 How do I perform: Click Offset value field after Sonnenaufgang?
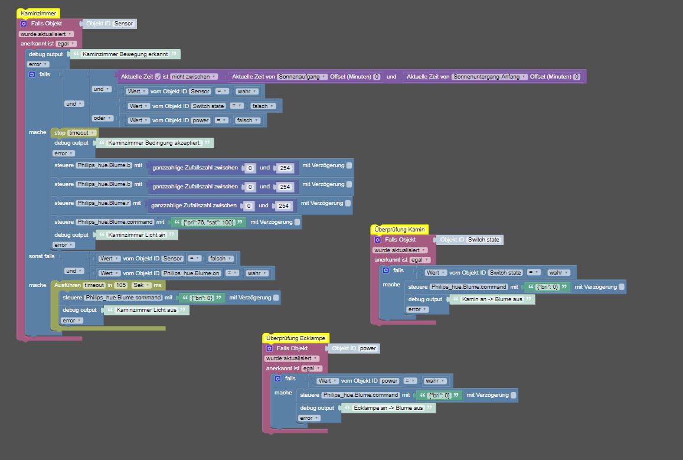377,77
